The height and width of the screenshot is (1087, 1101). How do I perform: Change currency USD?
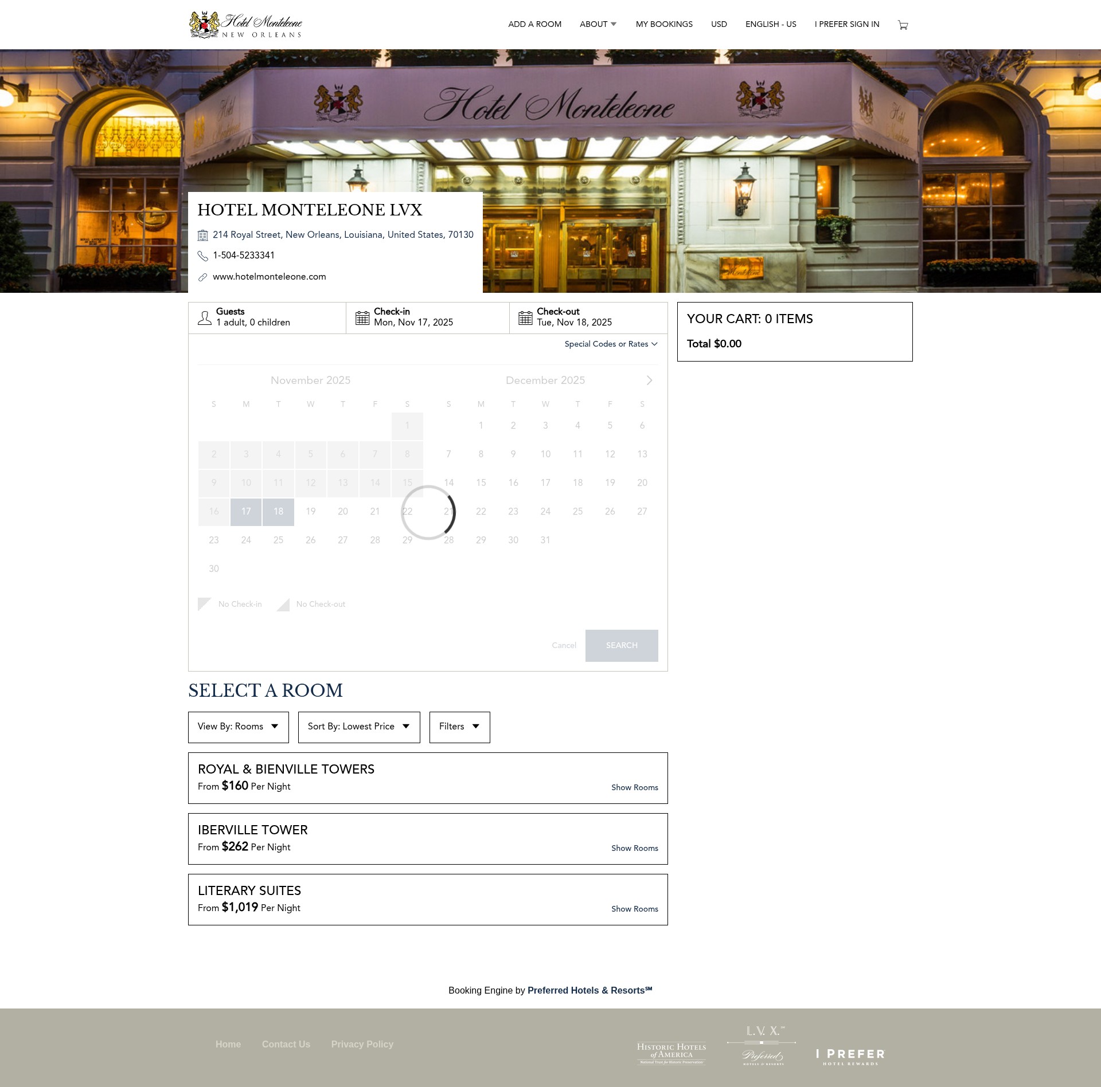pyautogui.click(x=719, y=24)
